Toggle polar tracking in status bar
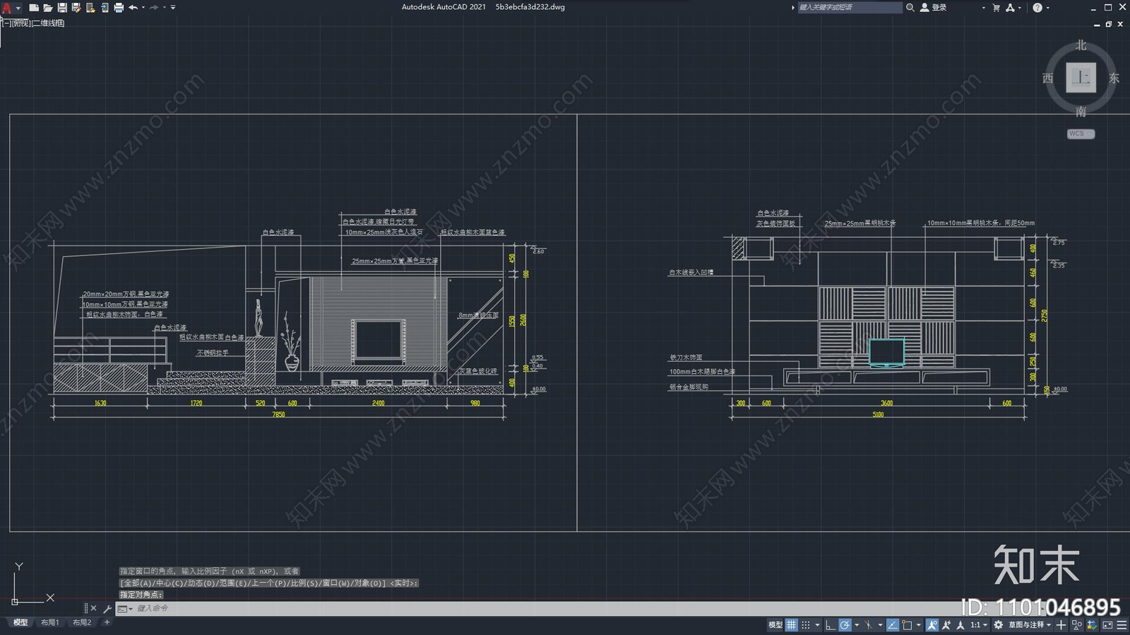Viewport: 1130px width, 635px height. [845, 625]
